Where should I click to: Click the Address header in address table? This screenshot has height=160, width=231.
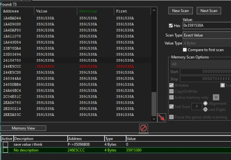point(86,139)
